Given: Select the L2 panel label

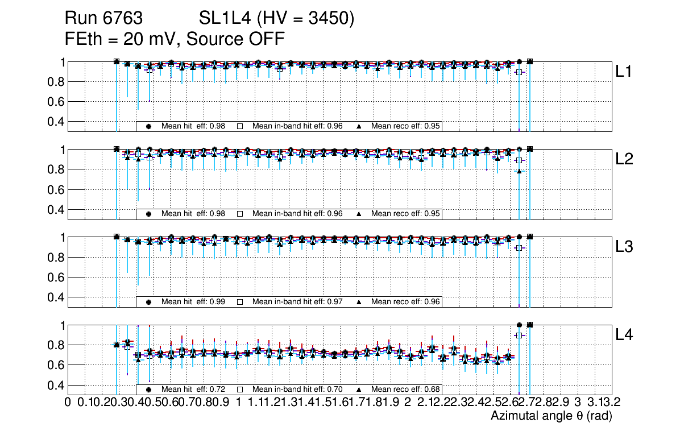Looking at the screenshot, I should [x=625, y=160].
